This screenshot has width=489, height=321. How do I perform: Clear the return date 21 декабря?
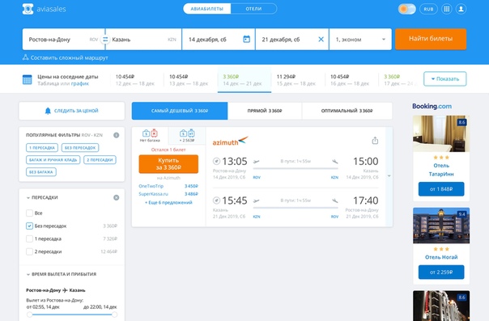[321, 40]
